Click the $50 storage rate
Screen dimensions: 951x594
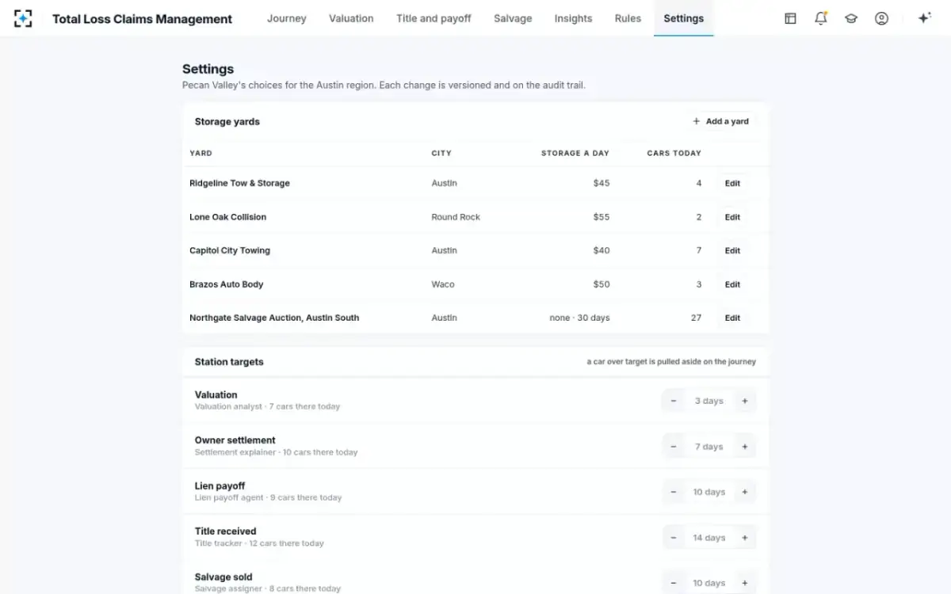click(x=602, y=284)
